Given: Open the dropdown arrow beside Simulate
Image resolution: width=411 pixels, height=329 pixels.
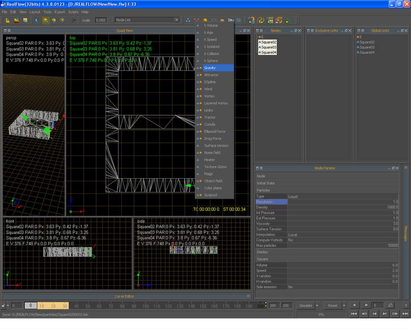Looking at the screenshot, I should (x=317, y=306).
